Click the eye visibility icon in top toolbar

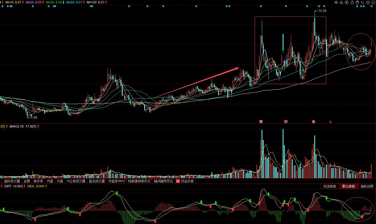(x=336, y=2)
